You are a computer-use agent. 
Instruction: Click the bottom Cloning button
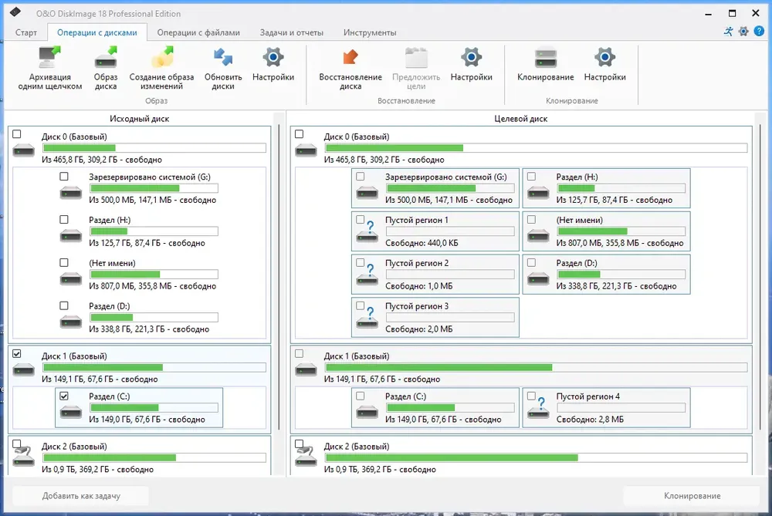coord(692,496)
